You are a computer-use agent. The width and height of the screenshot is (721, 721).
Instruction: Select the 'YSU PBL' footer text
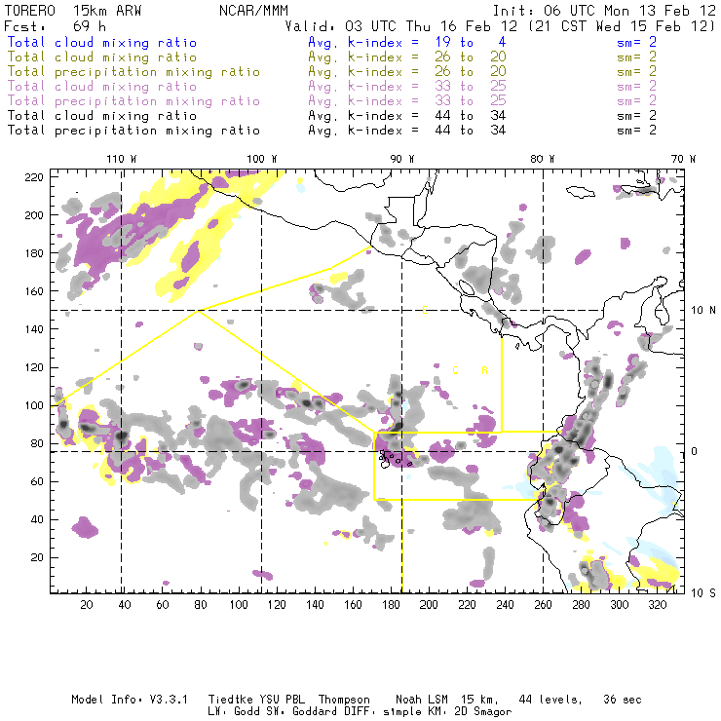283,700
